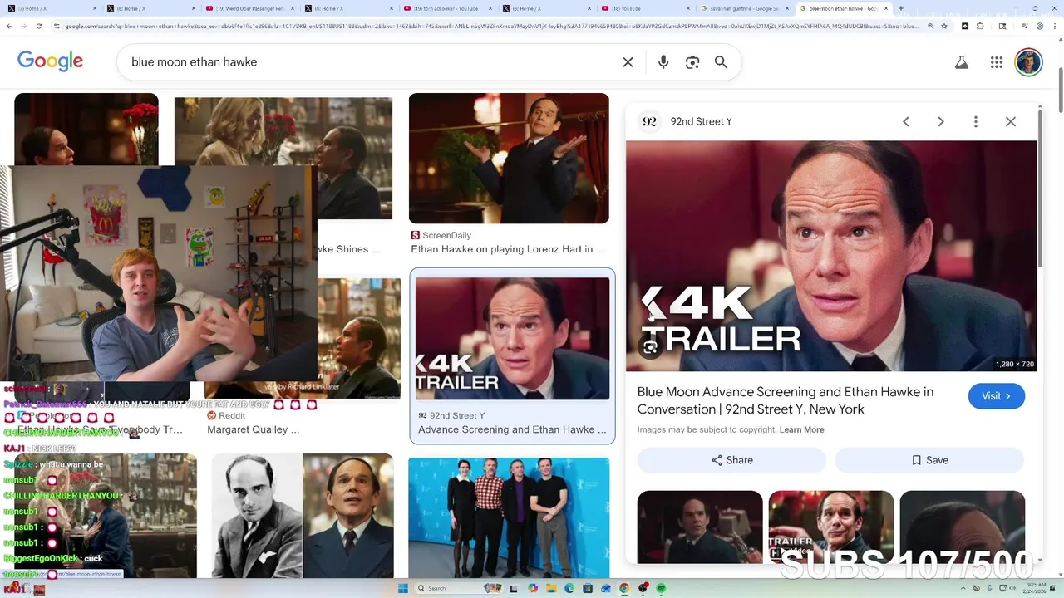Clear the search box with the X icon

[628, 62]
